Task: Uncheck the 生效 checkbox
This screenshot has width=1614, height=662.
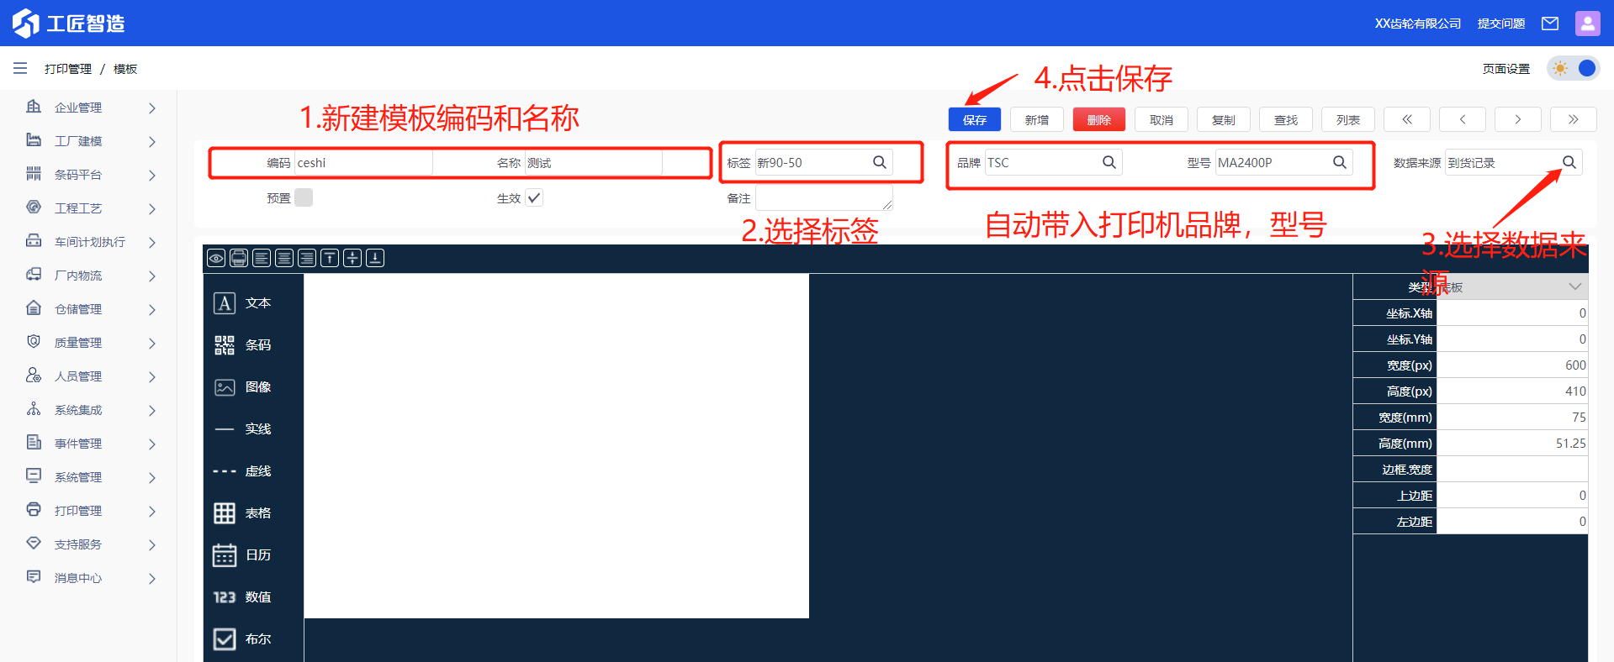Action: coord(534,197)
